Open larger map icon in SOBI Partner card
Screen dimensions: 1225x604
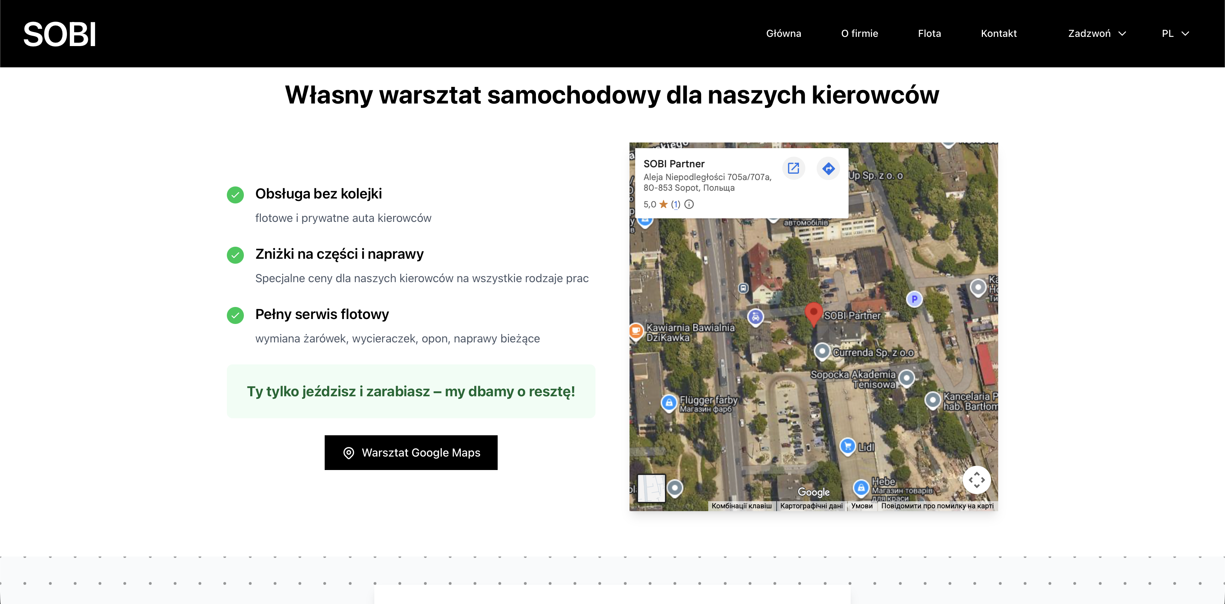pos(793,168)
